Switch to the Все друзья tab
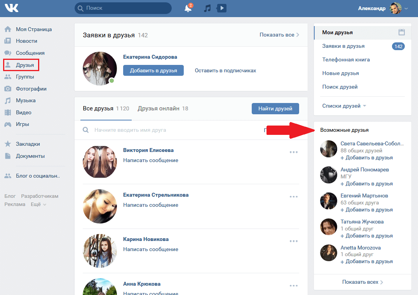This screenshot has width=418, height=295. [106, 108]
